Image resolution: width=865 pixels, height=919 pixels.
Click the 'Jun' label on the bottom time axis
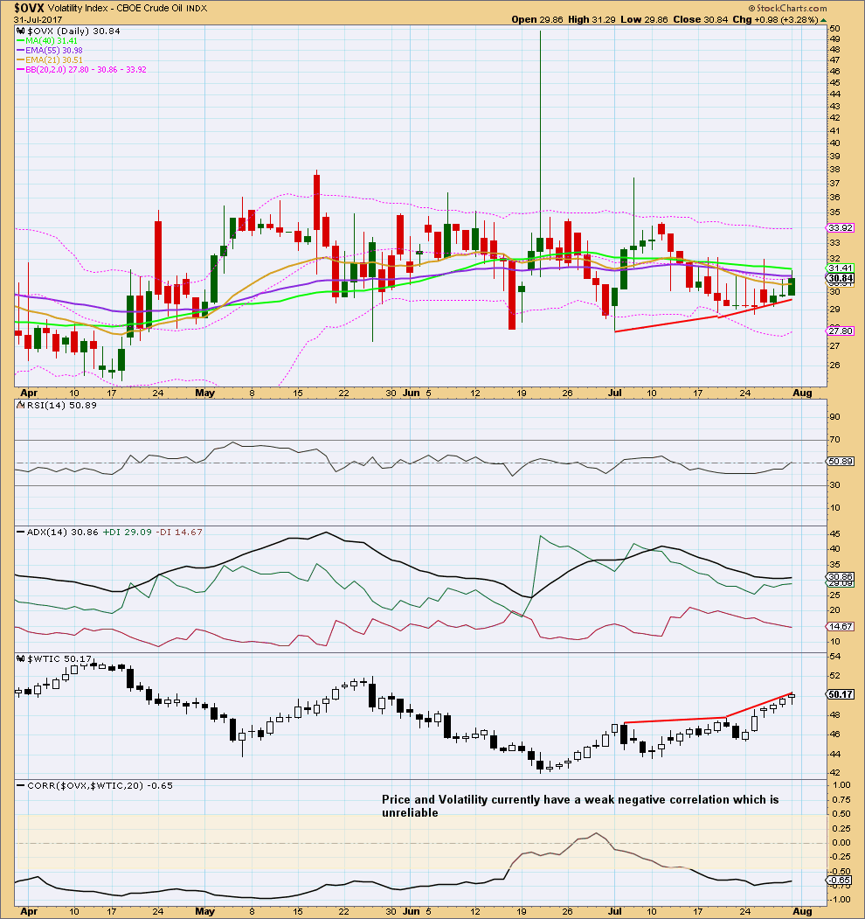pos(412,911)
